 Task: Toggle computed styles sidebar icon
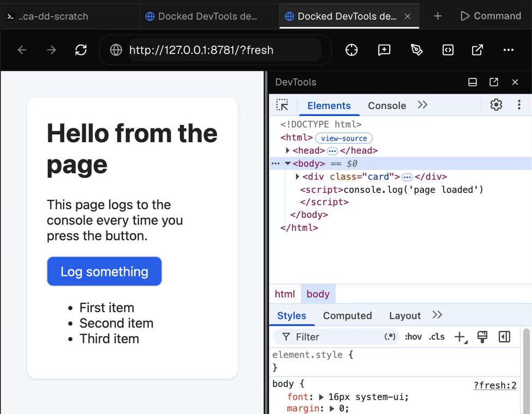click(504, 337)
